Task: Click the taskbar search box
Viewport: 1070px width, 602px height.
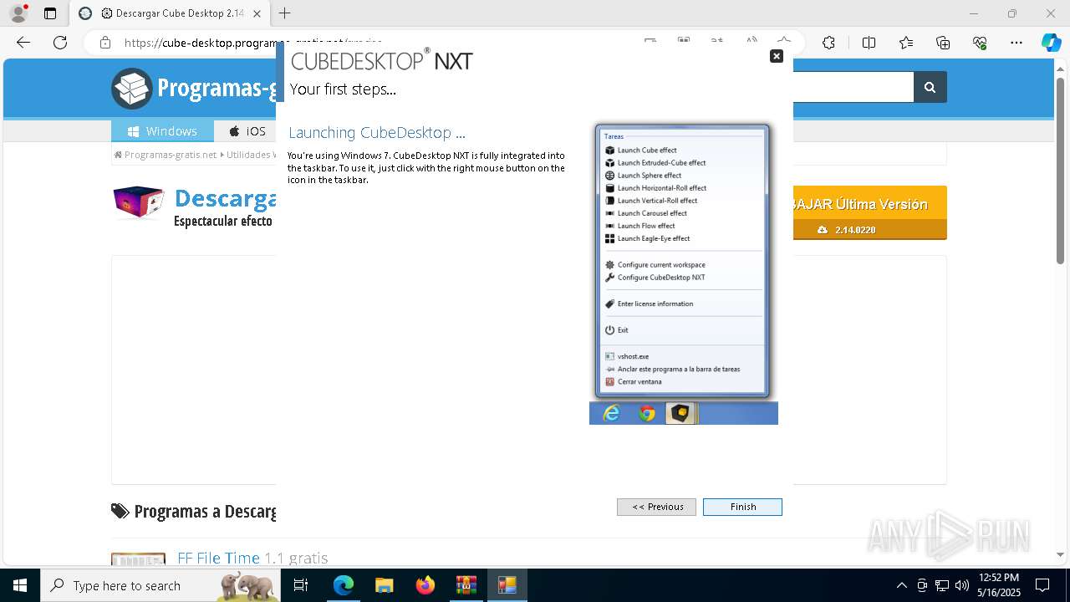Action: click(x=160, y=585)
